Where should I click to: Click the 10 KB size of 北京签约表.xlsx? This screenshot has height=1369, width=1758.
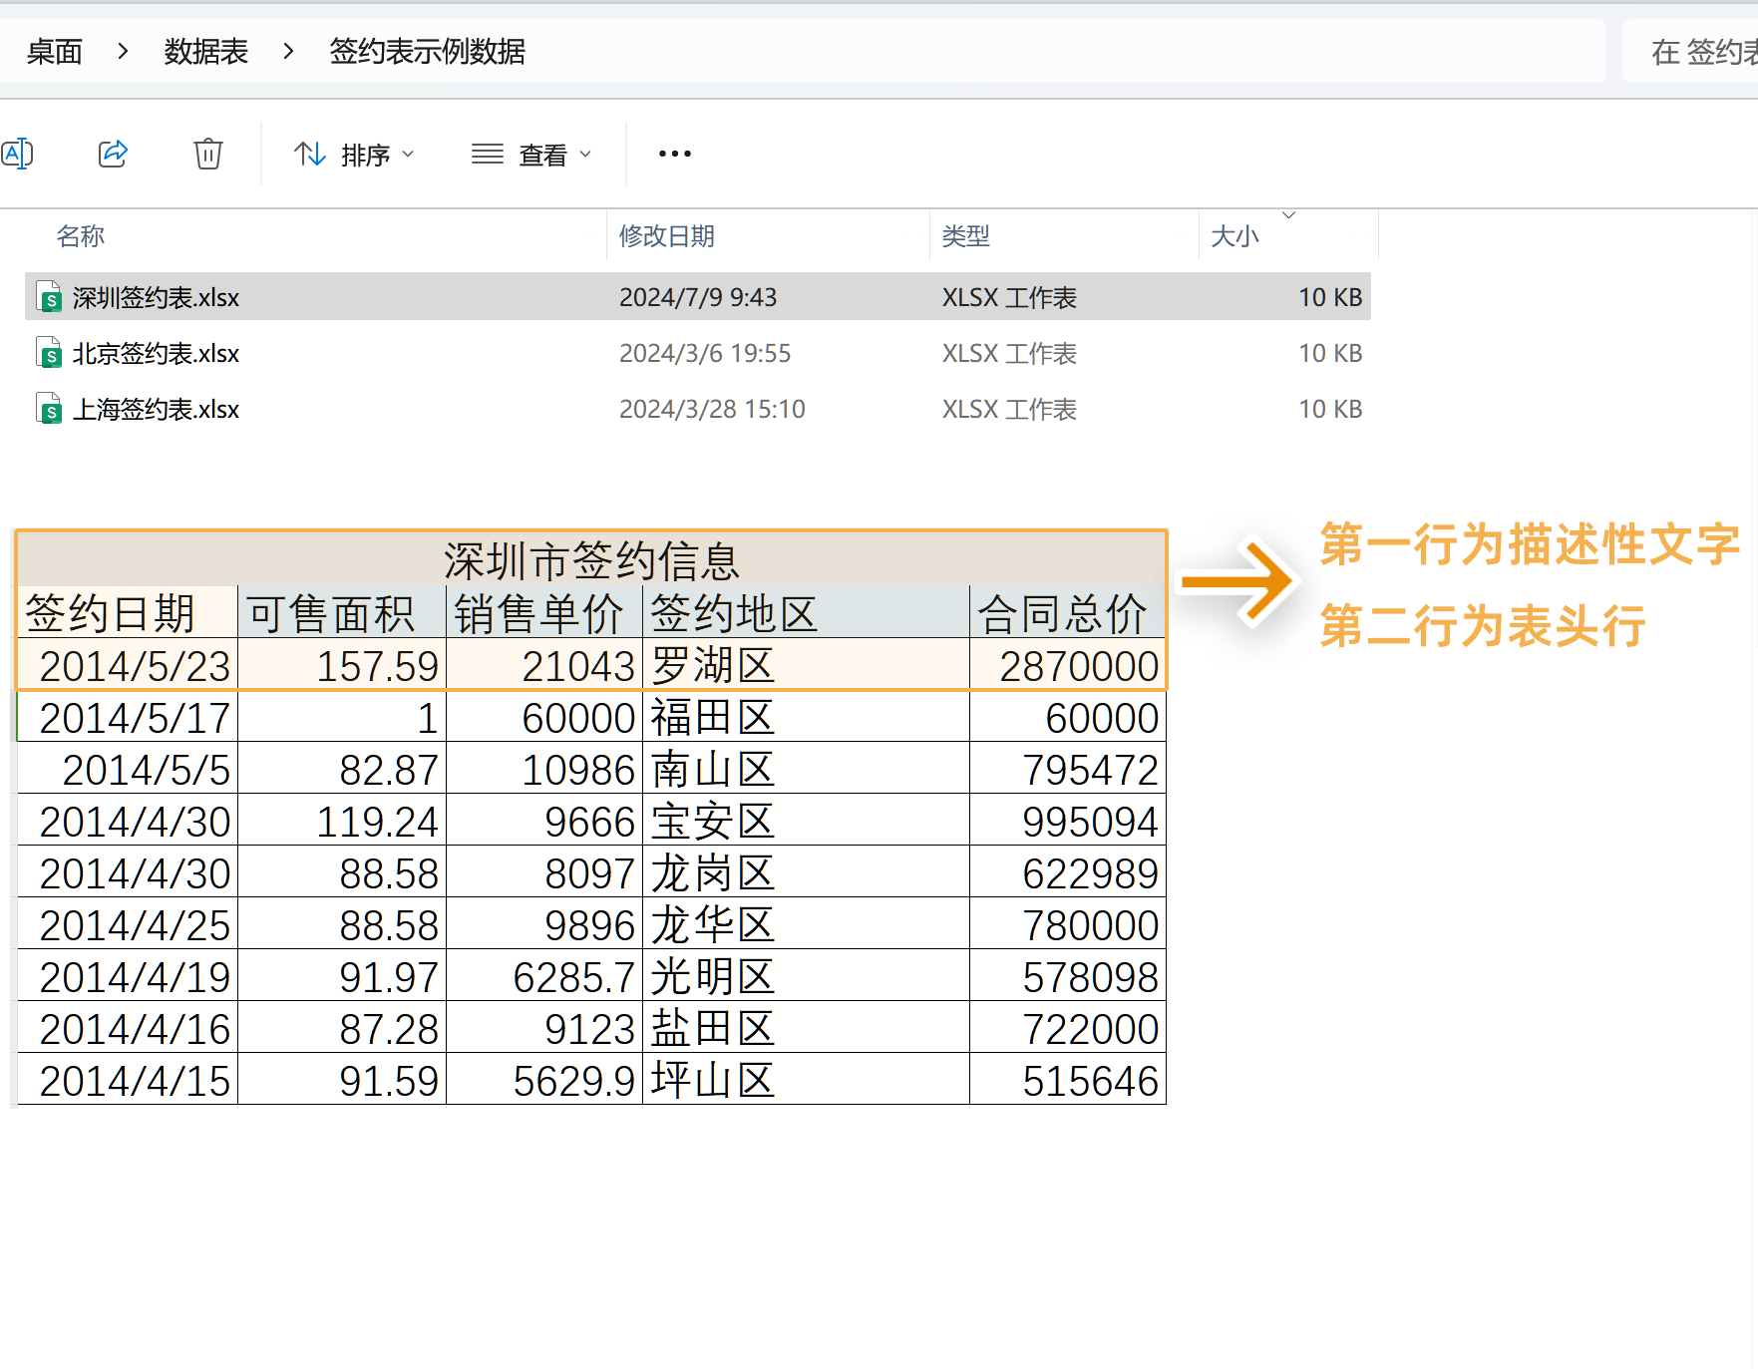click(1330, 353)
